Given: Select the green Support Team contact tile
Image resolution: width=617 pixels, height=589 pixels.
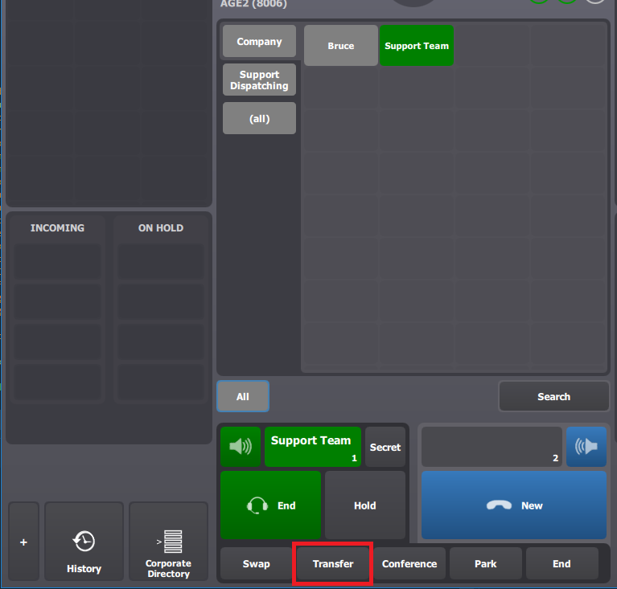Looking at the screenshot, I should pos(417,46).
